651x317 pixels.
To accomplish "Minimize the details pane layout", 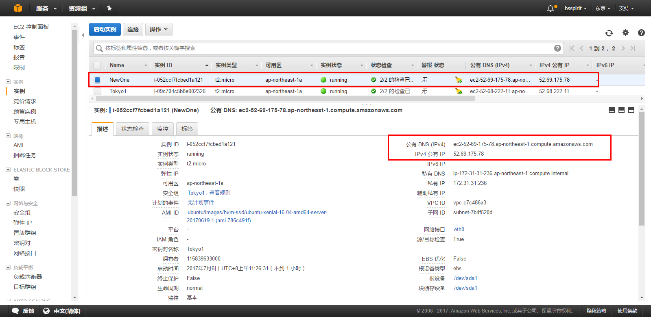I will [x=612, y=110].
